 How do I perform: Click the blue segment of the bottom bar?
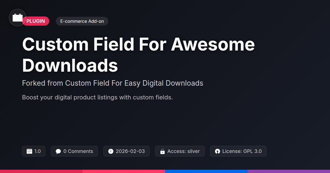(x=206, y=171)
